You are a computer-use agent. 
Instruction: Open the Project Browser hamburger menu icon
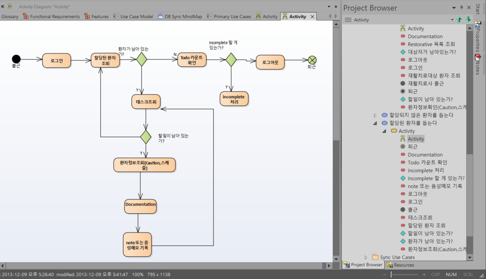click(348, 20)
